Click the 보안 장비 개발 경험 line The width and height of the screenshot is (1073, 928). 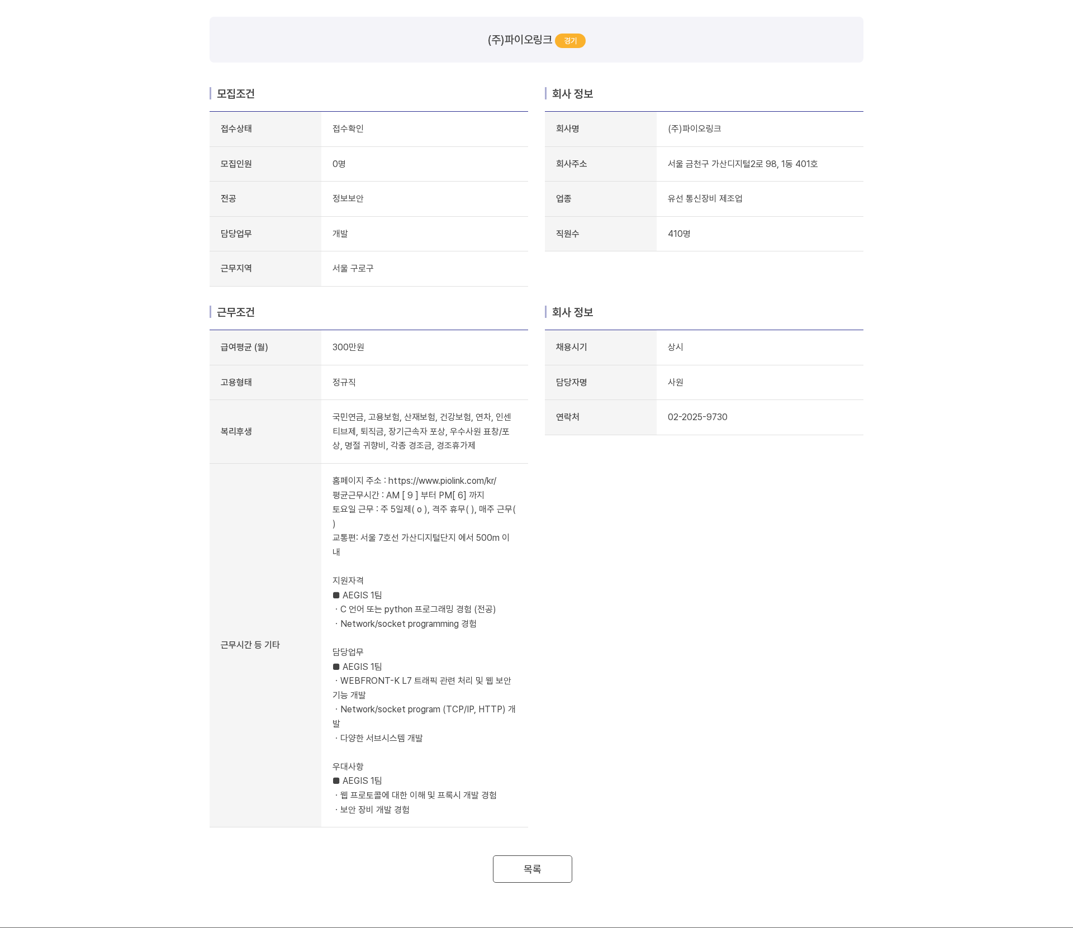[372, 810]
